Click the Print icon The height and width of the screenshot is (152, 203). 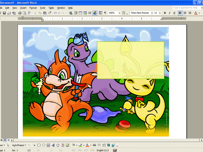point(20,13)
